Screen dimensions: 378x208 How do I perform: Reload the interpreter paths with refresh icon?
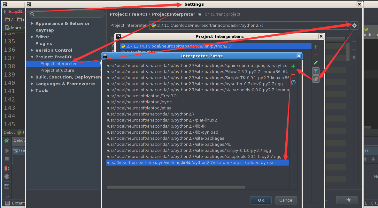(x=293, y=82)
